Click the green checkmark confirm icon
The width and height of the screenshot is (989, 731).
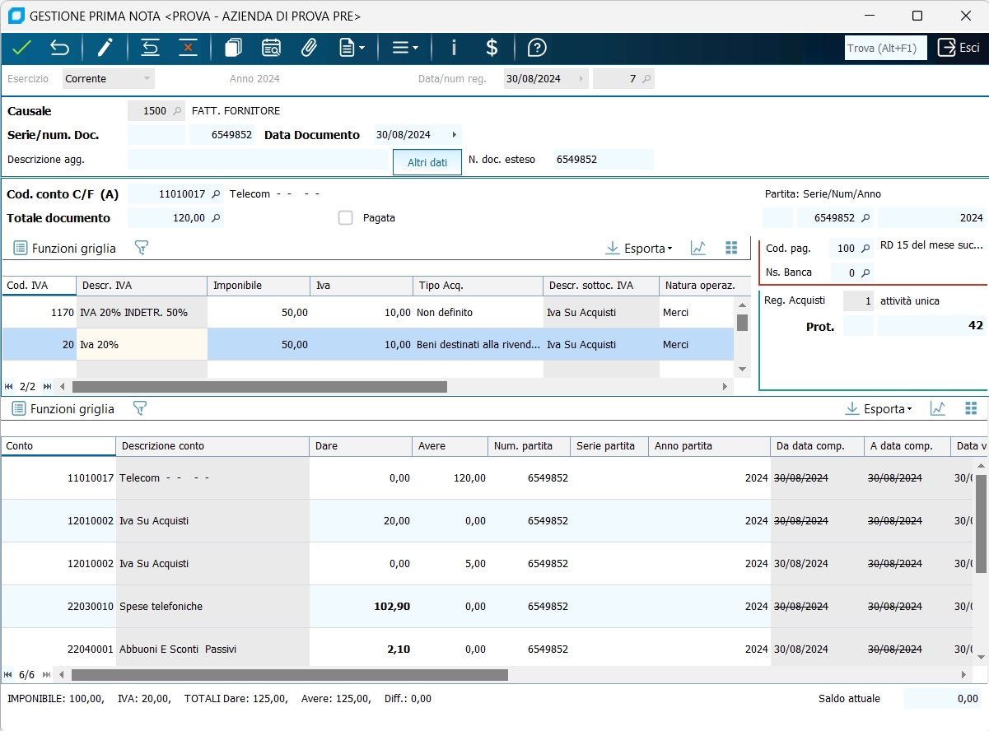(x=21, y=48)
